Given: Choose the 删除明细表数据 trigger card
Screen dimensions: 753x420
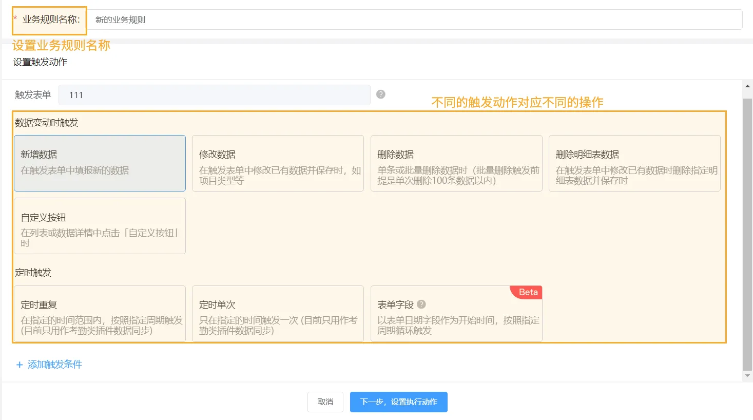Looking at the screenshot, I should click(x=634, y=163).
